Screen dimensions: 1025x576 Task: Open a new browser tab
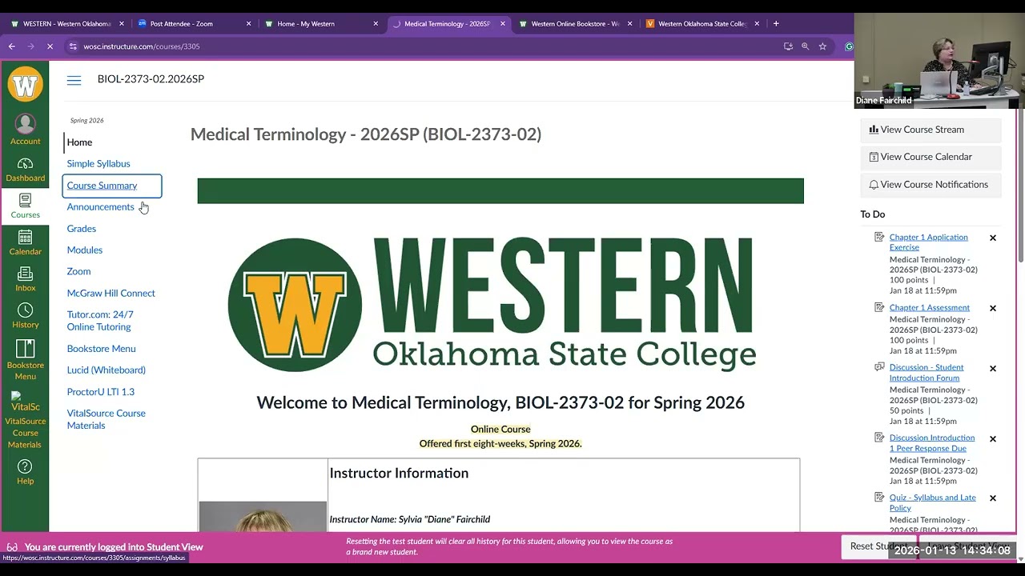(x=775, y=23)
